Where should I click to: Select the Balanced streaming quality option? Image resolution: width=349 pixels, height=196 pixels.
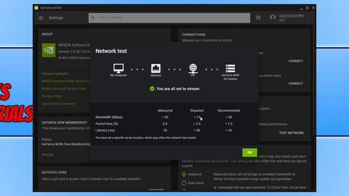[x=184, y=174]
